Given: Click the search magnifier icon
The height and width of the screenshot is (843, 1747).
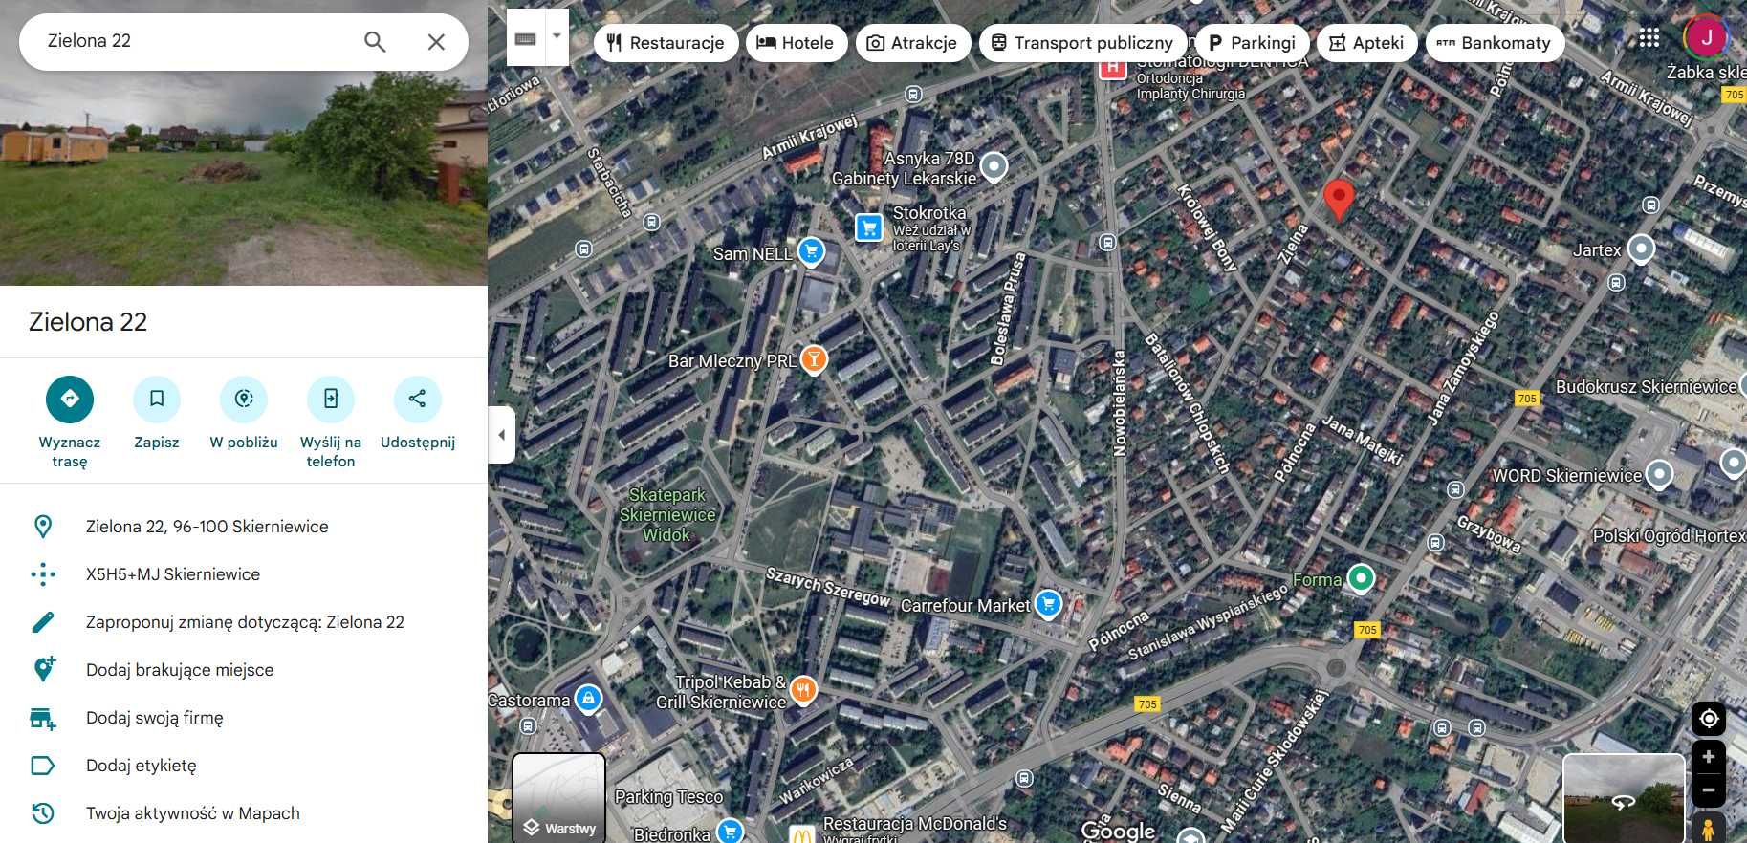Looking at the screenshot, I should [375, 41].
